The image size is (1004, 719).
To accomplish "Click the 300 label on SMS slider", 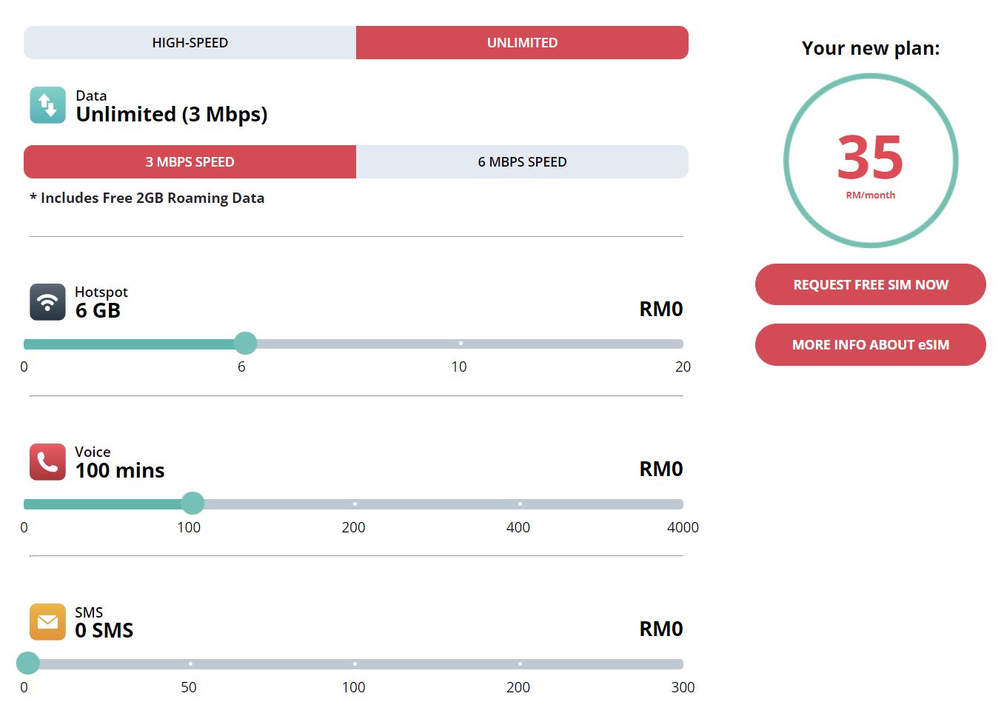I will coord(683,687).
